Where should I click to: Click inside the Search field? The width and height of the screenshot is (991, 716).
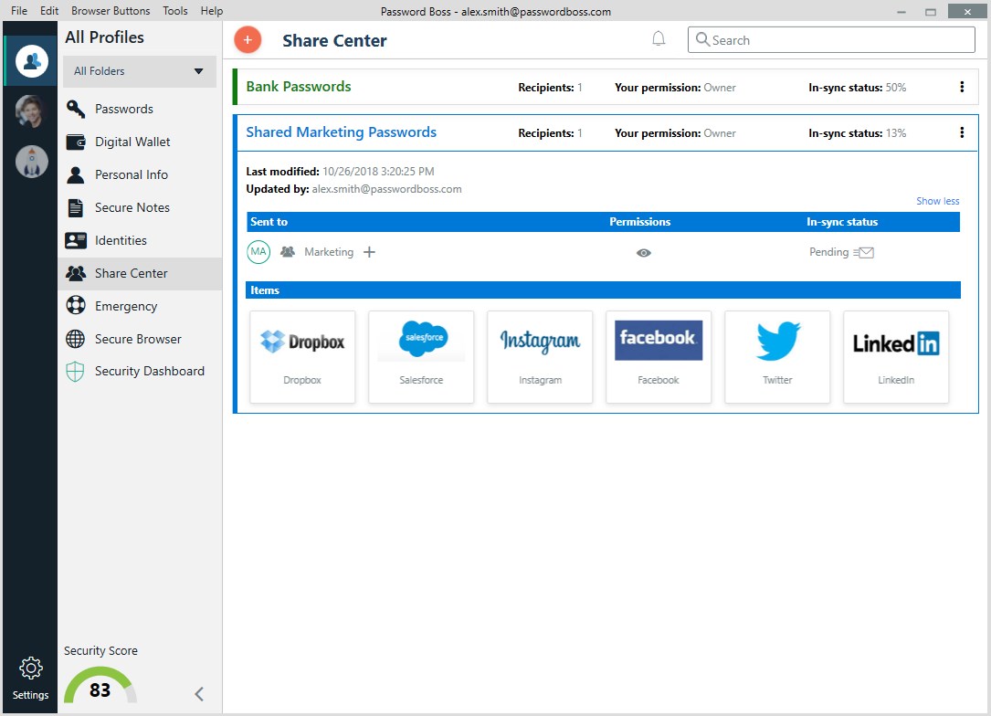pyautogui.click(x=831, y=40)
